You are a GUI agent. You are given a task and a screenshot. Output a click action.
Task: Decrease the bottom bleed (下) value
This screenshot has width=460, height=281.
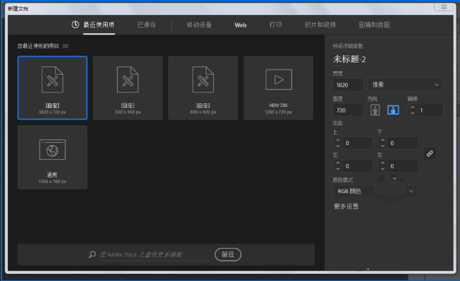tap(382, 146)
